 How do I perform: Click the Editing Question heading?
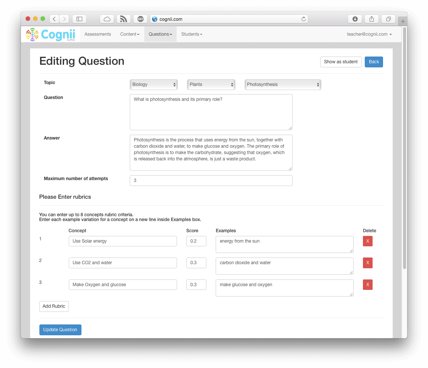point(81,61)
